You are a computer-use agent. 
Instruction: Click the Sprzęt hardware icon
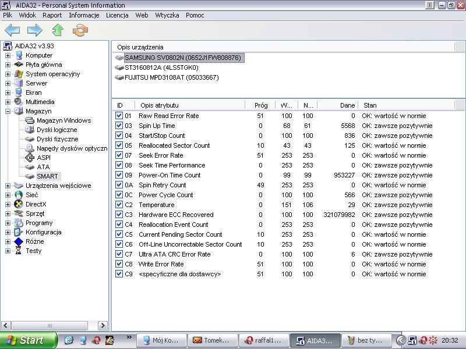tap(19, 213)
